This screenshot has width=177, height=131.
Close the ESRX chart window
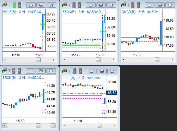pos(111,5)
